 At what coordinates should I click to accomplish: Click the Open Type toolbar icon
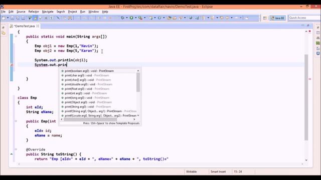click(169, 18)
